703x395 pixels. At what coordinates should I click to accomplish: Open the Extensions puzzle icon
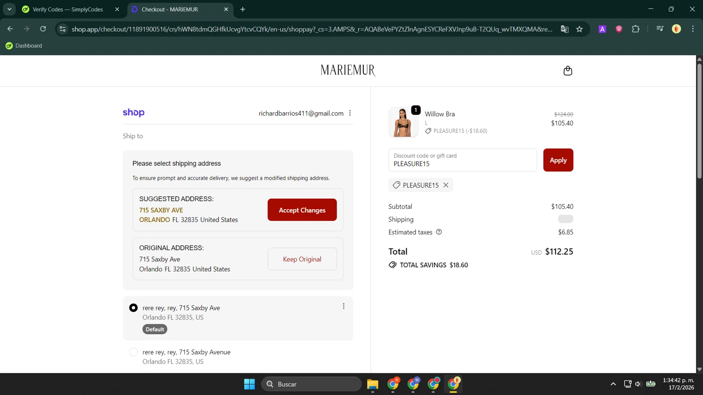[636, 29]
